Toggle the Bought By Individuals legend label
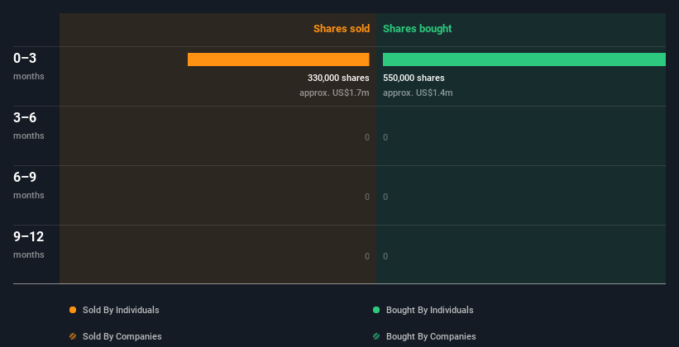The width and height of the screenshot is (679, 347). [429, 310]
